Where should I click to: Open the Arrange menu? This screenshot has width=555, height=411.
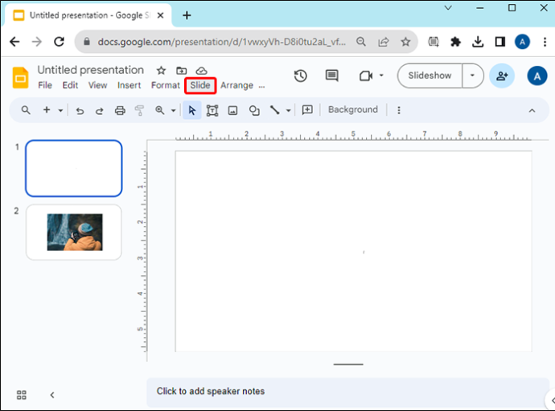point(236,85)
